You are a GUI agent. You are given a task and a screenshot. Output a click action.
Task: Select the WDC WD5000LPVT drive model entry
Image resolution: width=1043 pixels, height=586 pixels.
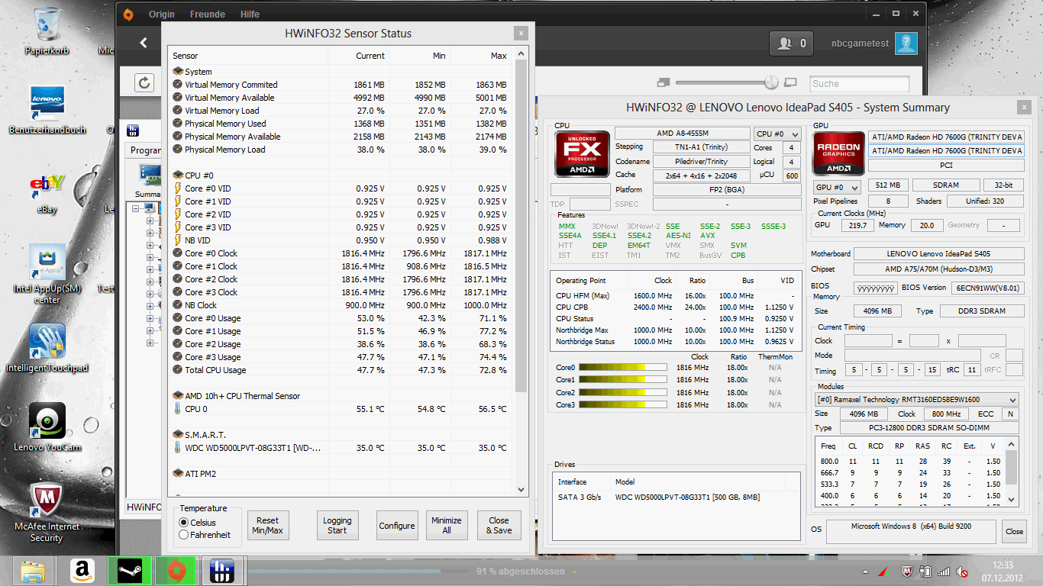[x=687, y=497]
